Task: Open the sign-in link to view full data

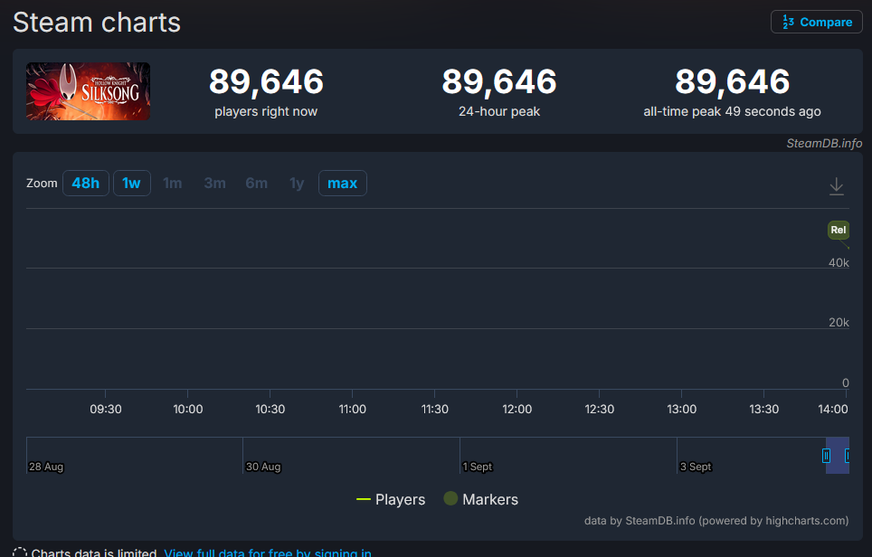Action: (x=268, y=552)
